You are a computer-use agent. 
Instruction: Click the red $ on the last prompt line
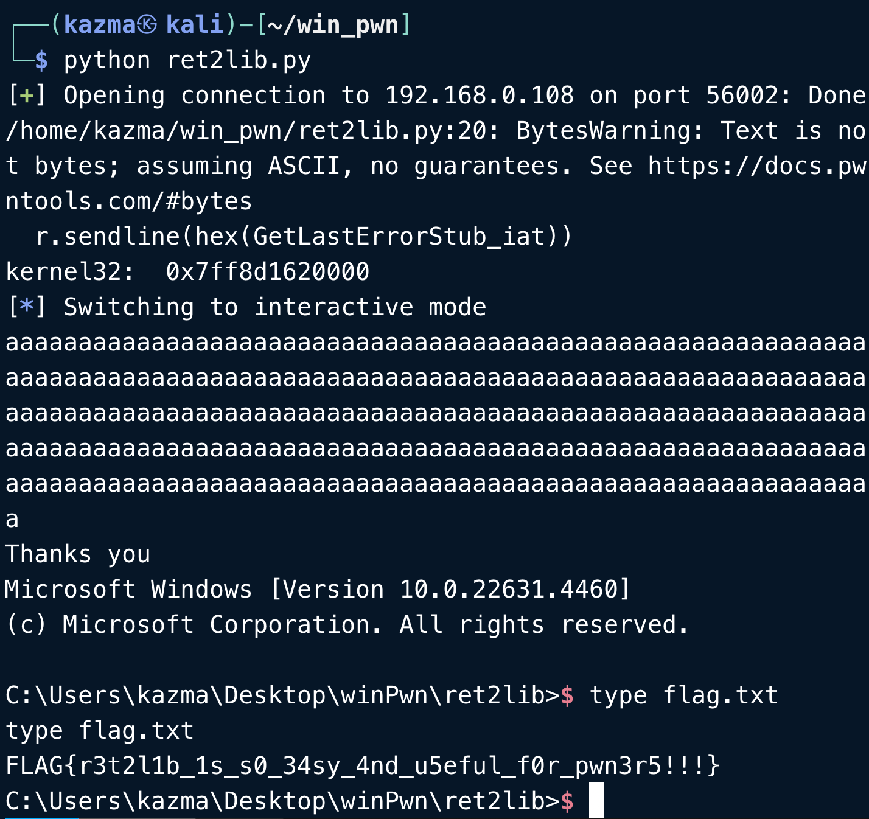(x=567, y=801)
